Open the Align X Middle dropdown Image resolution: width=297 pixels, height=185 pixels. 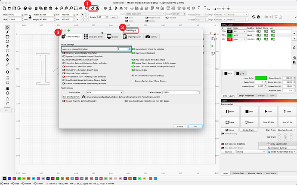(221, 15)
